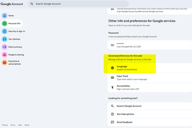
Task: Open Language setting English (United States)
Action: (x=150, y=68)
